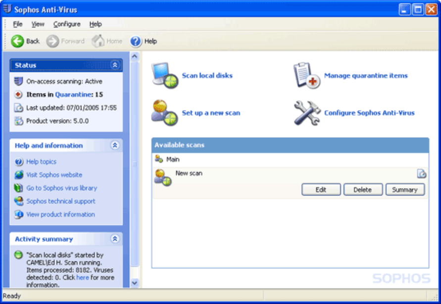The height and width of the screenshot is (304, 441).
Task: Click the Help topics question mark icon
Action: click(19, 162)
